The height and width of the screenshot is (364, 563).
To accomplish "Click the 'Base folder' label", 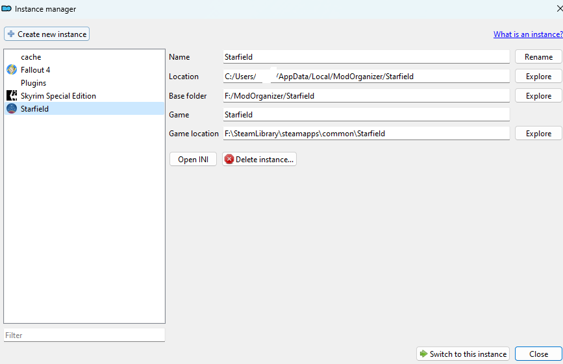I will coord(188,96).
